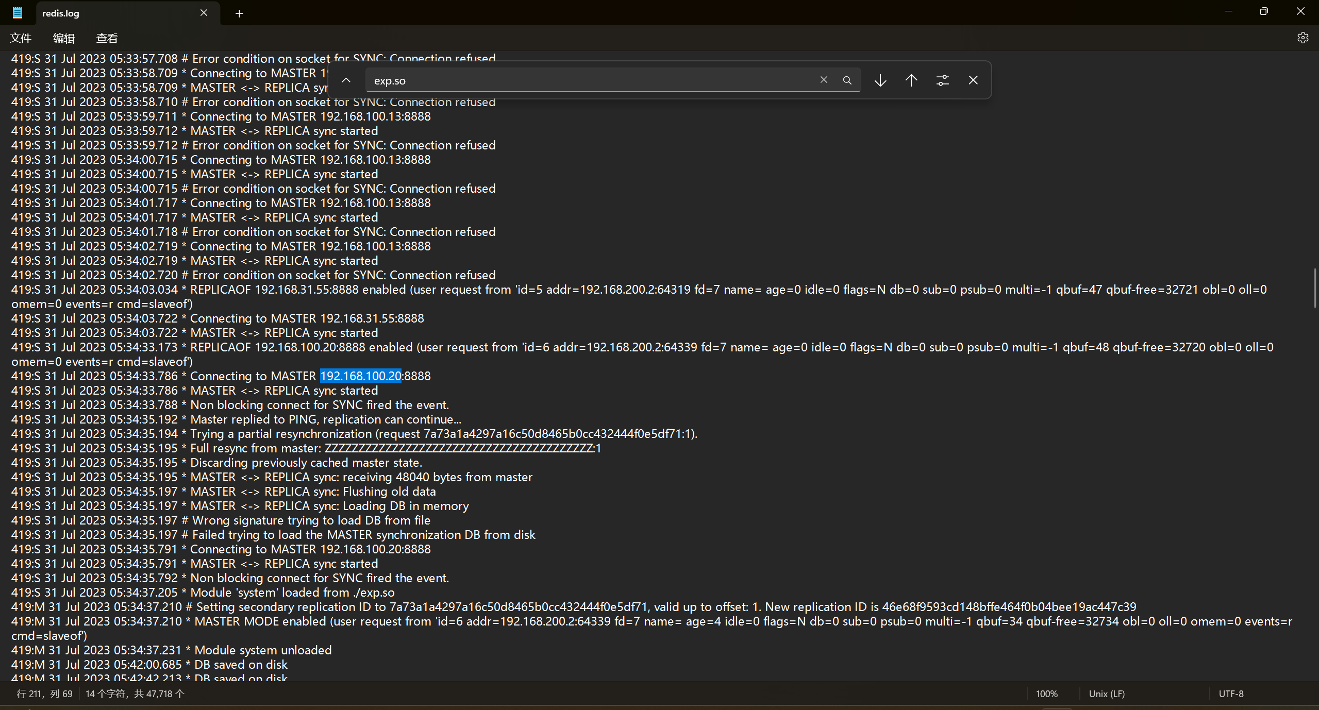Click "Connecting to MASTER 192.168.31.55:8888" line
Screen dimensions: 1319x710
(x=218, y=318)
